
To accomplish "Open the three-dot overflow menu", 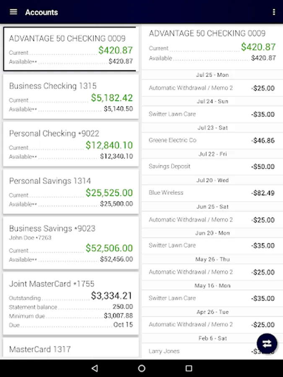I will [x=274, y=12].
